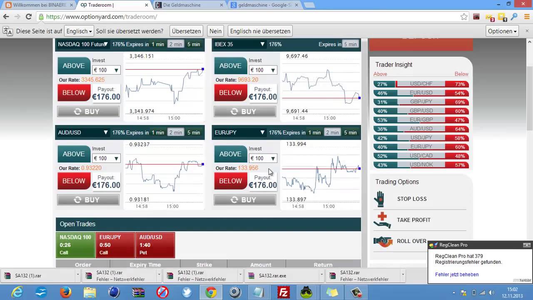Viewport: 533px width, 300px height.
Task: Open invest amount dropdown for IBEX 35
Action: [263, 70]
